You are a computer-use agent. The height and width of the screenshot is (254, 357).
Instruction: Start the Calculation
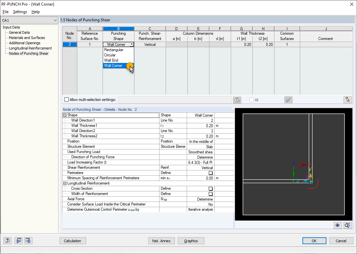(73, 241)
